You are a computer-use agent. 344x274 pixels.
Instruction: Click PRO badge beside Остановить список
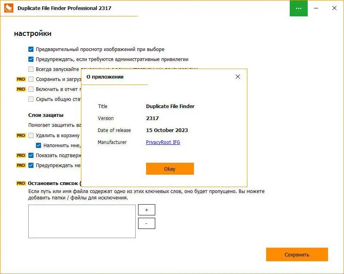click(21, 183)
